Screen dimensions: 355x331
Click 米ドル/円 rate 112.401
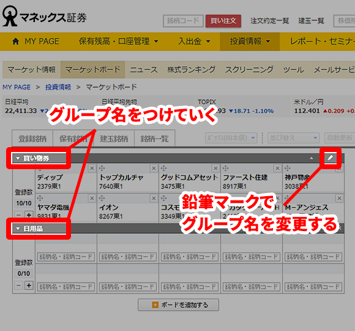click(x=307, y=111)
